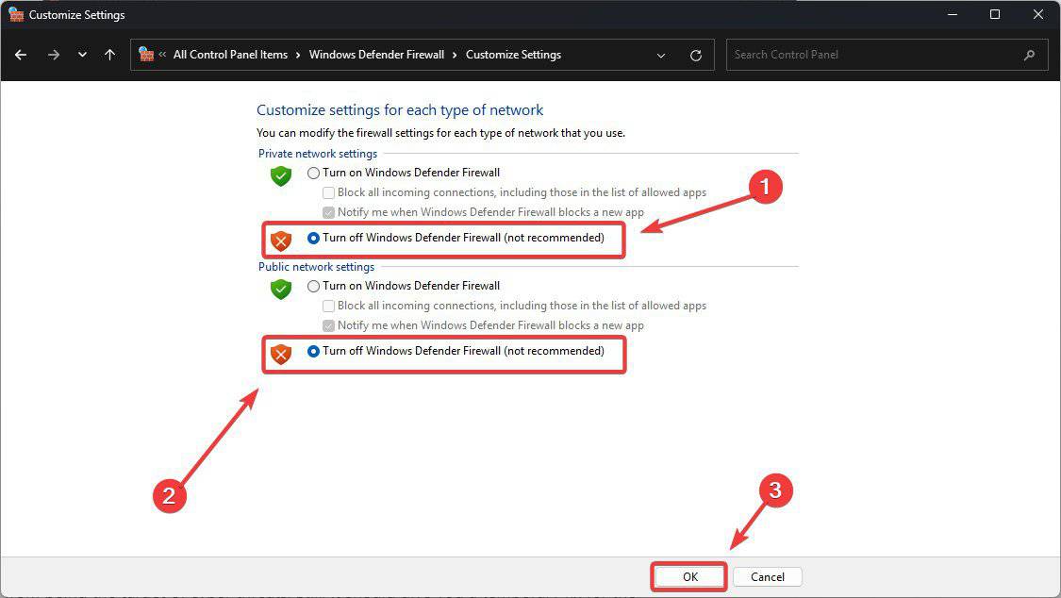Viewport: 1061px width, 598px height.
Task: Click 'Public network settings' label
Action: (x=316, y=267)
